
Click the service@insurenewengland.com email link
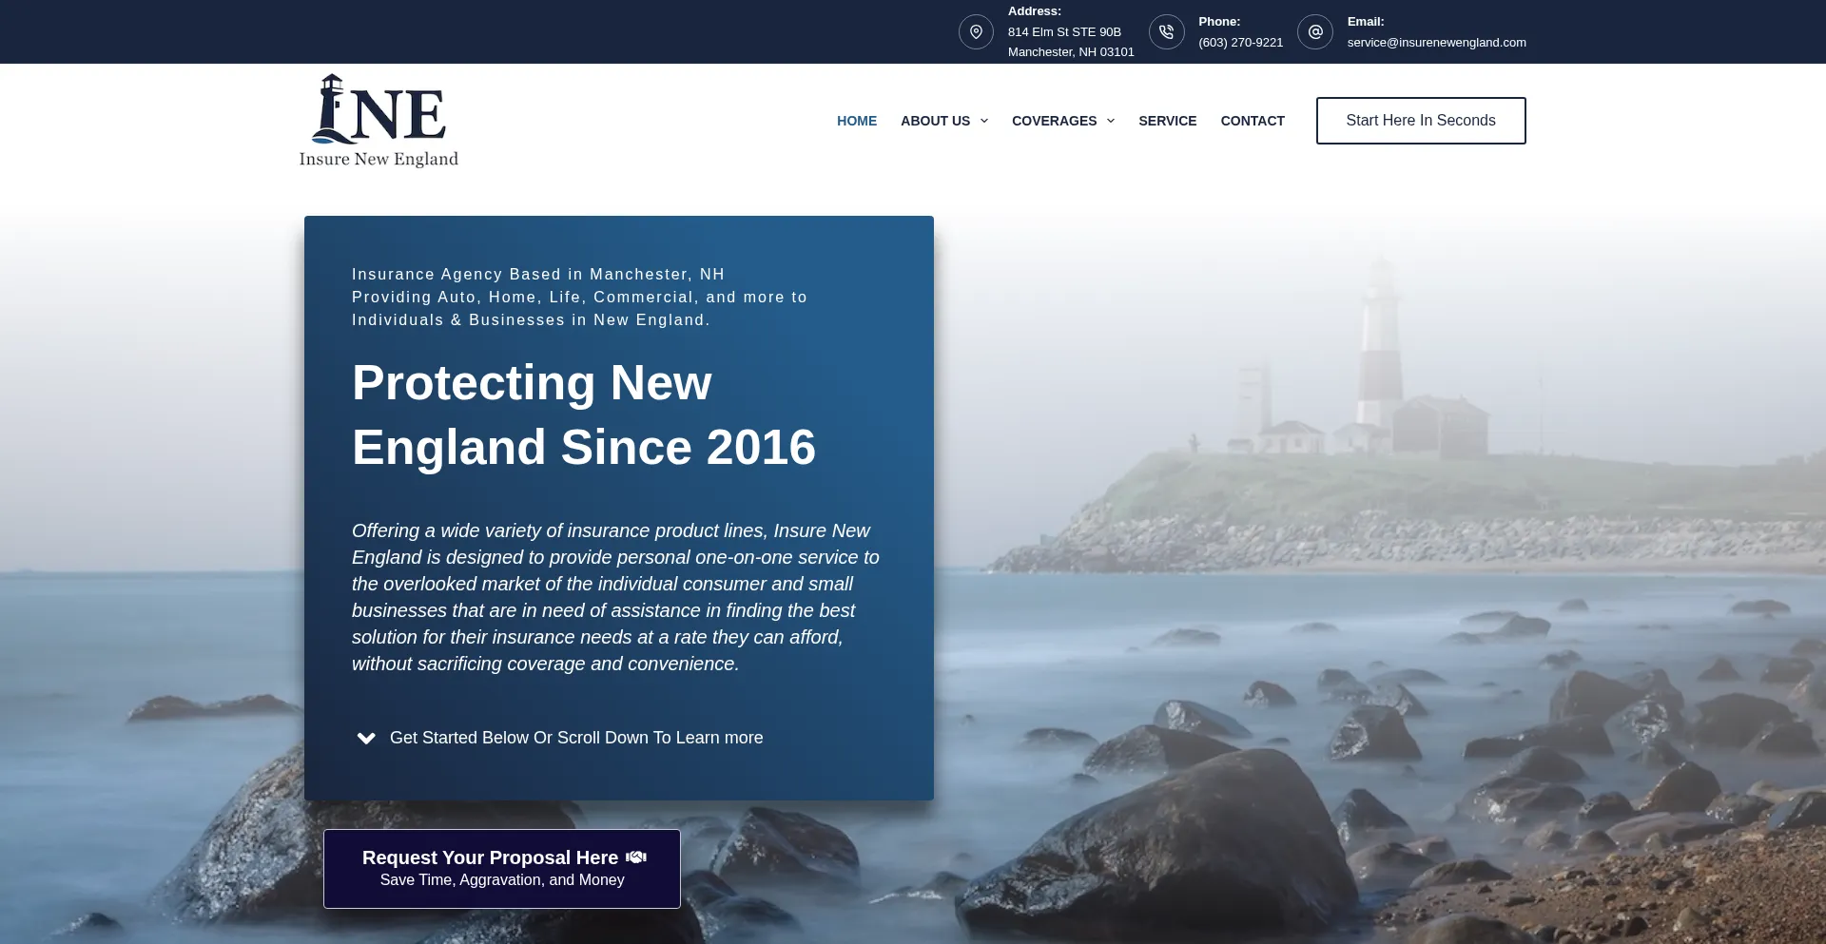click(x=1436, y=42)
